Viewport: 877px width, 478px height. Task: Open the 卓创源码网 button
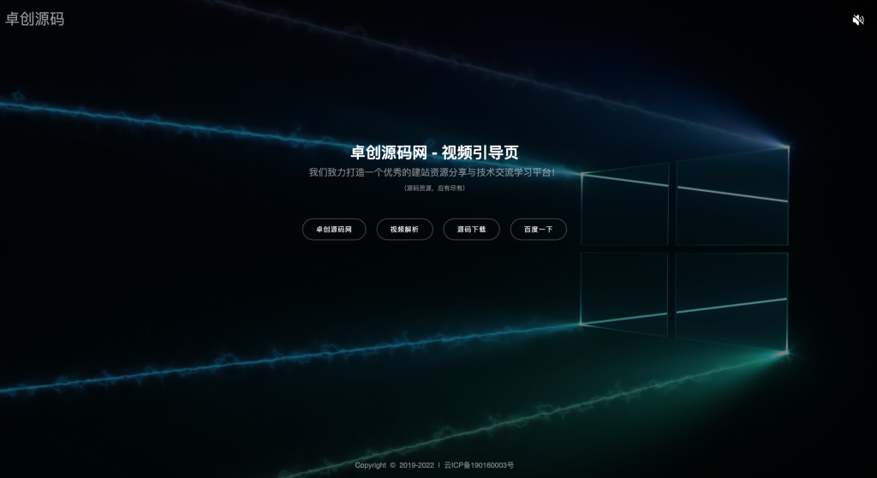coord(334,230)
